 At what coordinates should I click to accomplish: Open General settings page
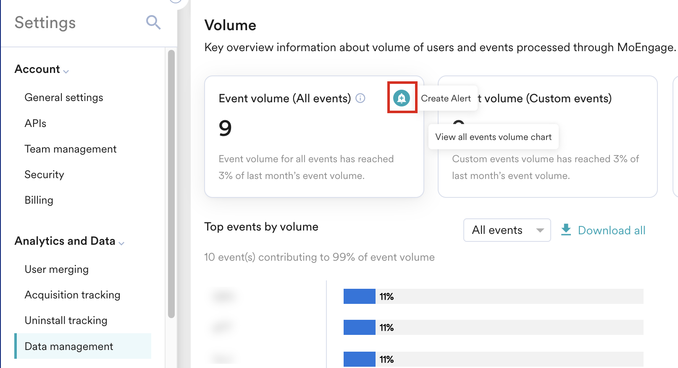(64, 97)
